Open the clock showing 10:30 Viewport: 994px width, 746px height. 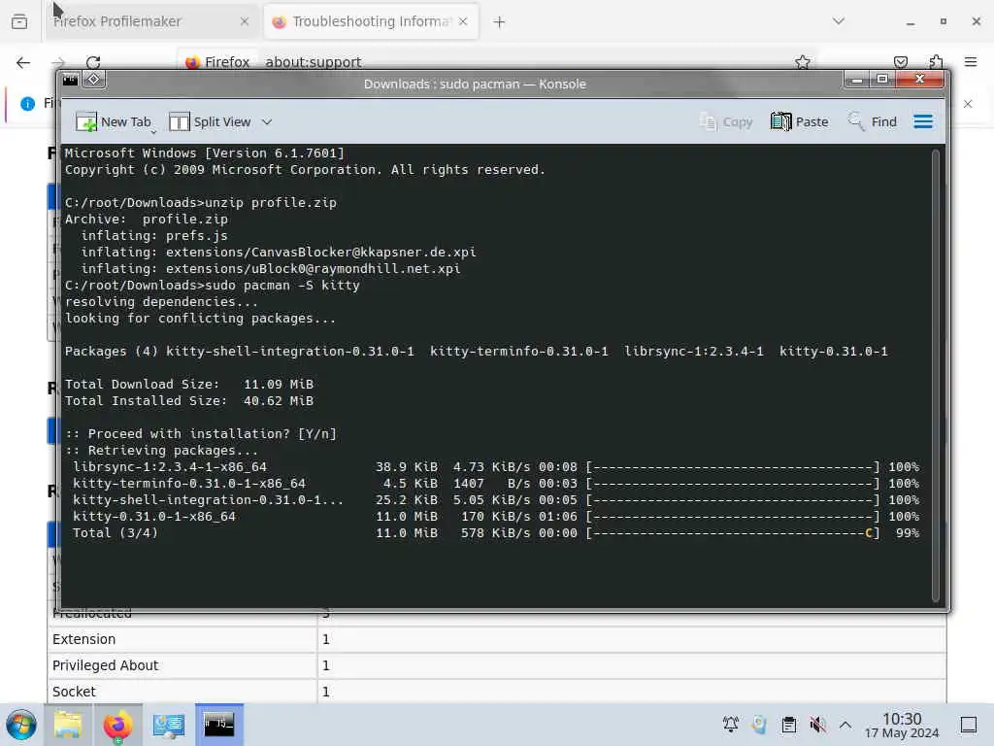(902, 726)
